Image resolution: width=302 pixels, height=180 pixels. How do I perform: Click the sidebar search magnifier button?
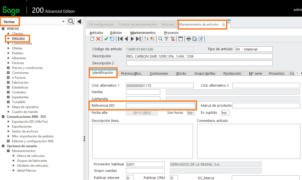tap(71, 21)
